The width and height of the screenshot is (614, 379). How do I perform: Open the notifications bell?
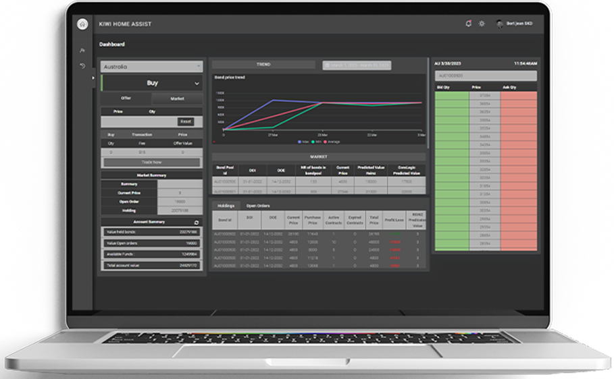(469, 24)
